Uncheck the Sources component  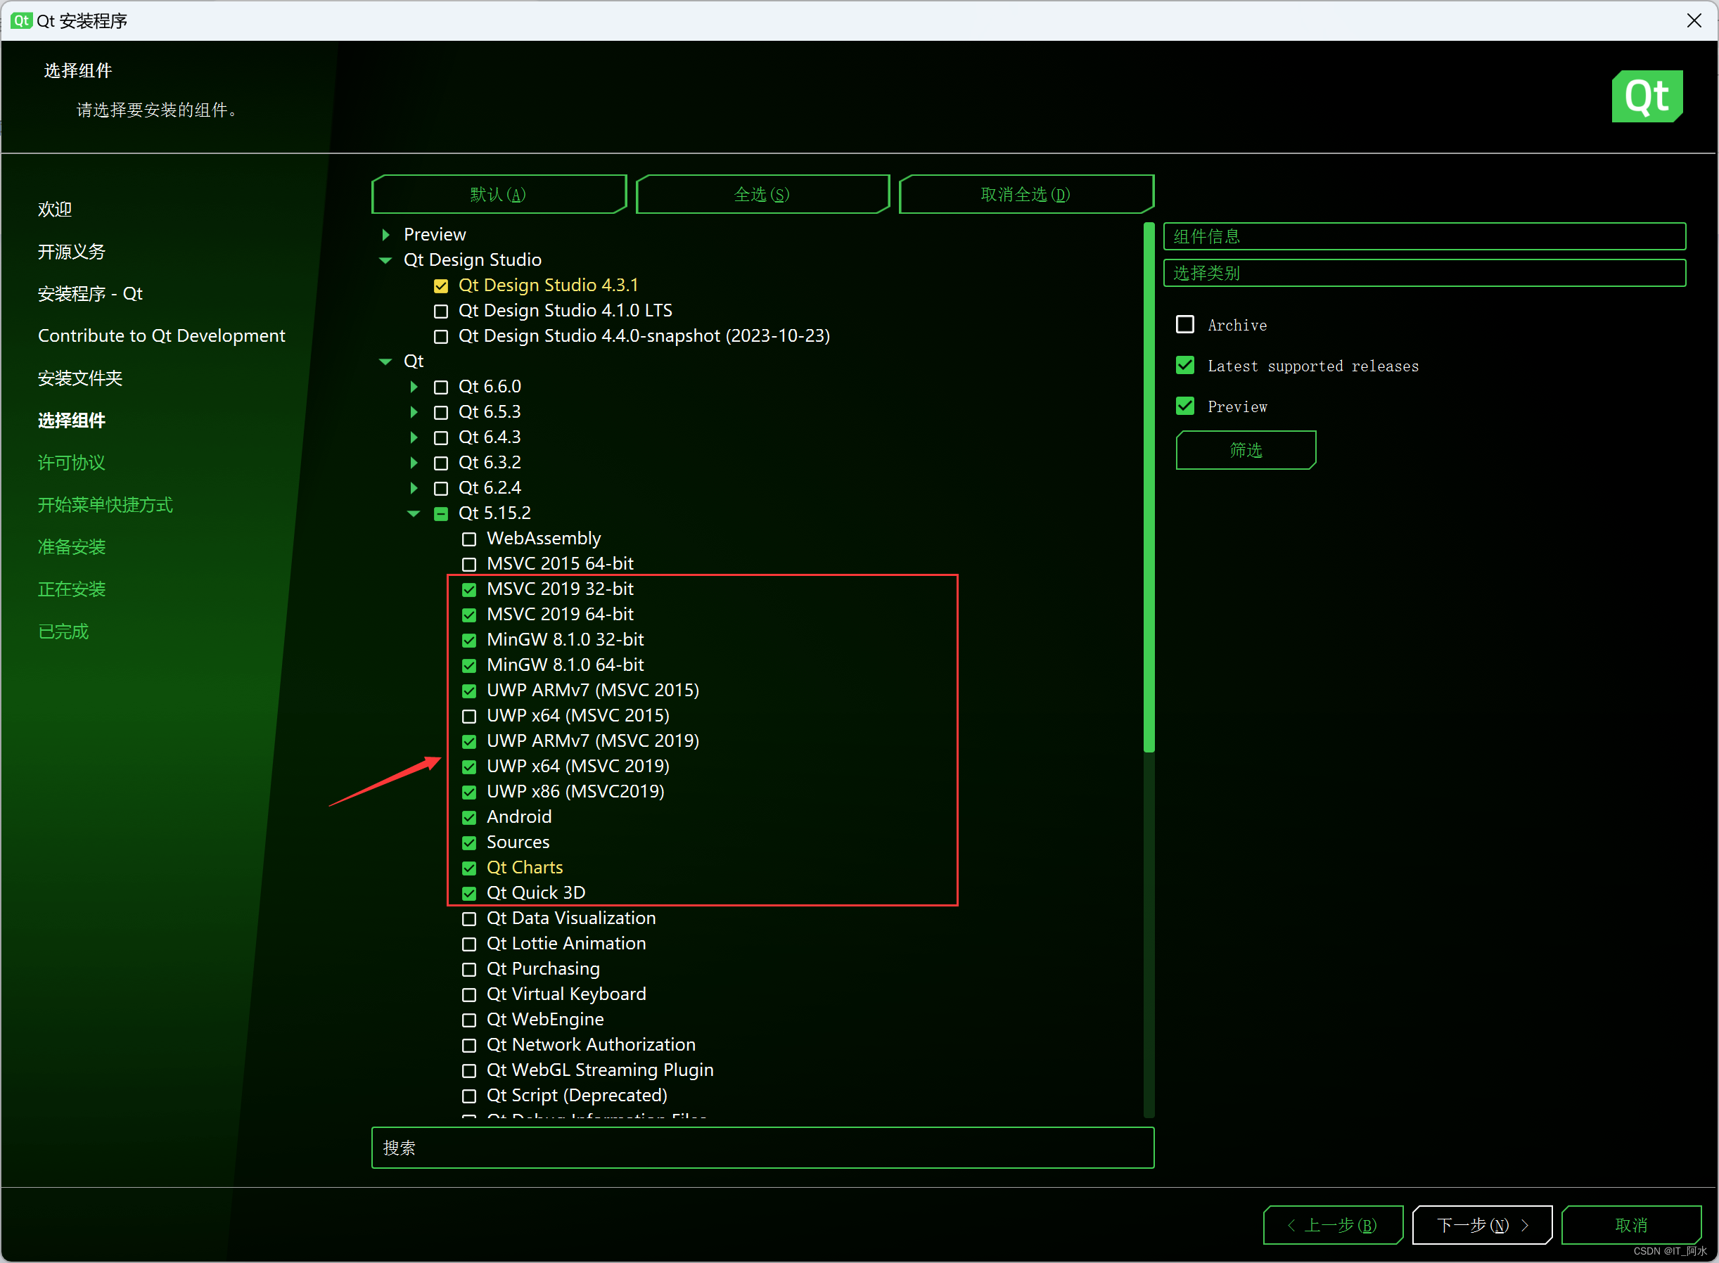pyautogui.click(x=468, y=842)
